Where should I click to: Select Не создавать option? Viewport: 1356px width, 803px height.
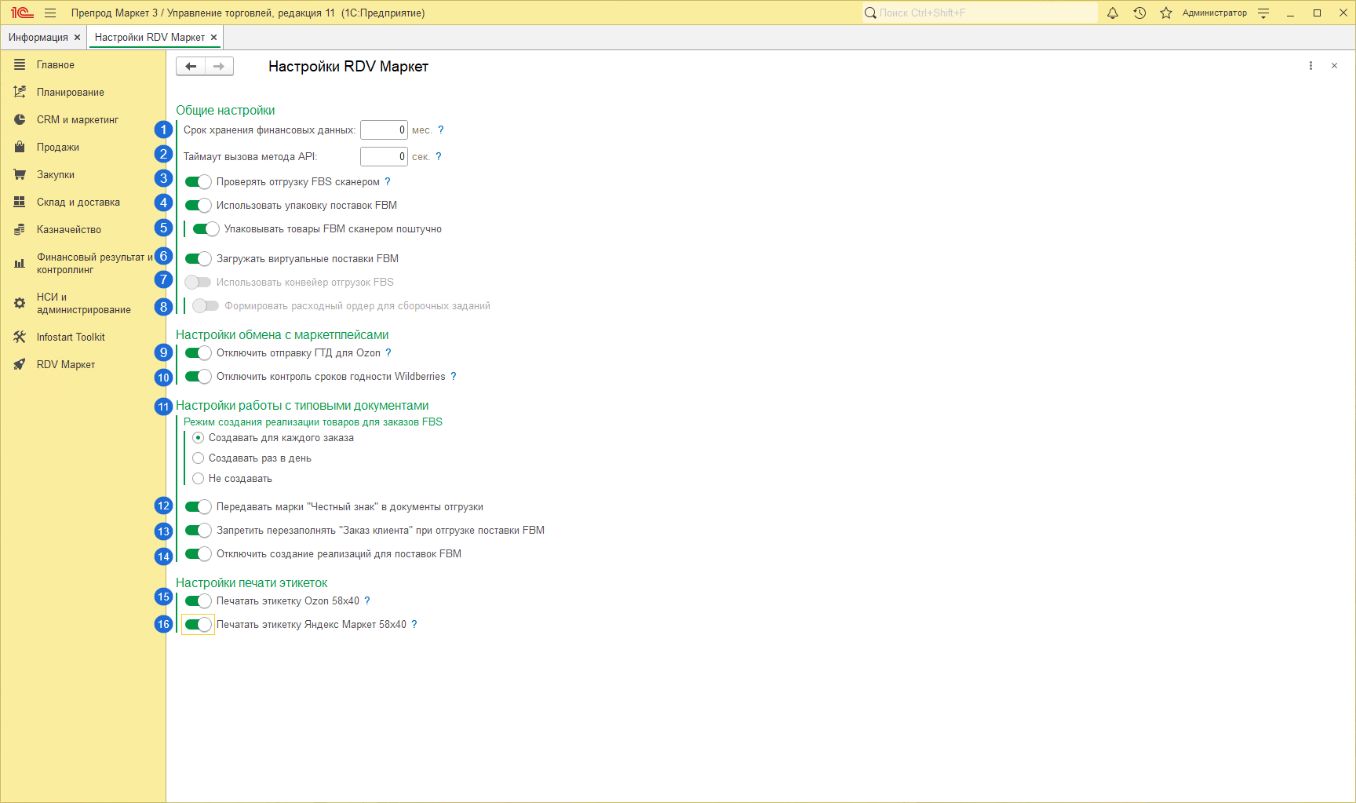(199, 479)
